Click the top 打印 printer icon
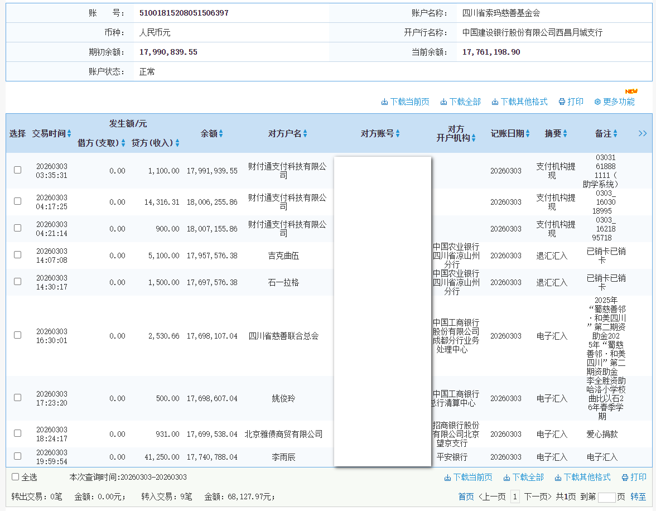Viewport: 656px width, 511px height. [562, 102]
